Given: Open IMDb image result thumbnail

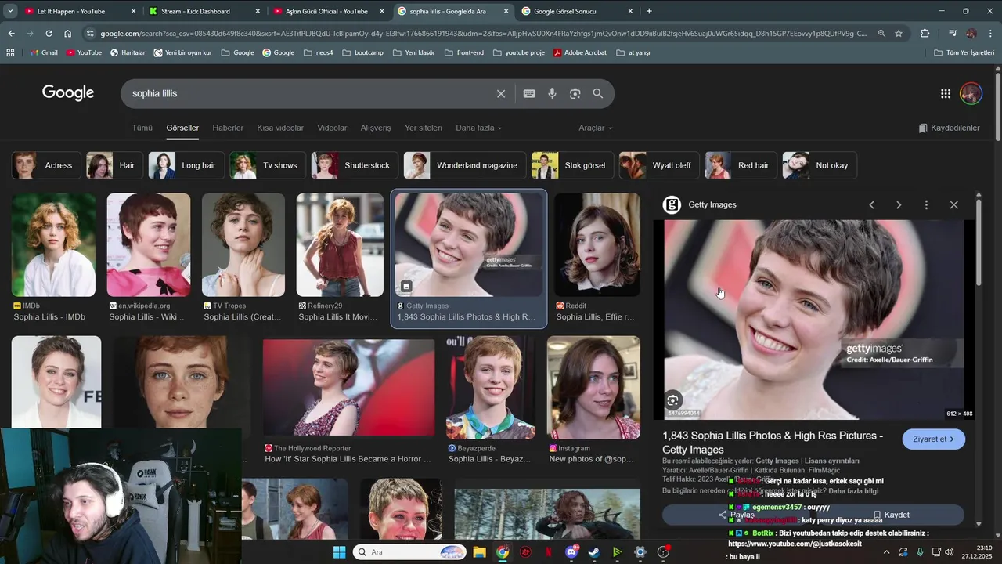Looking at the screenshot, I should pos(53,245).
